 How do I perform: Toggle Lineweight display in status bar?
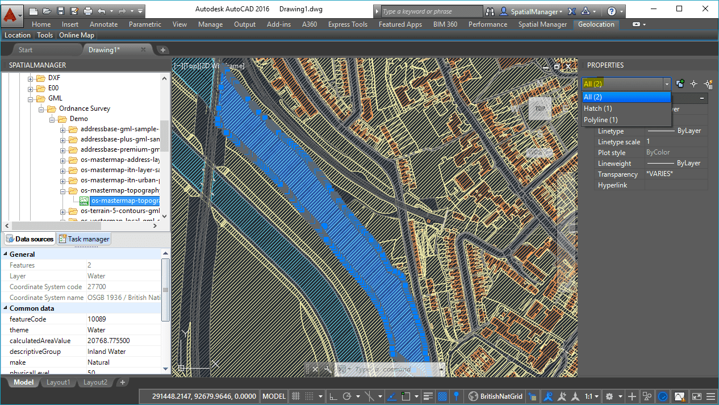(x=429, y=396)
